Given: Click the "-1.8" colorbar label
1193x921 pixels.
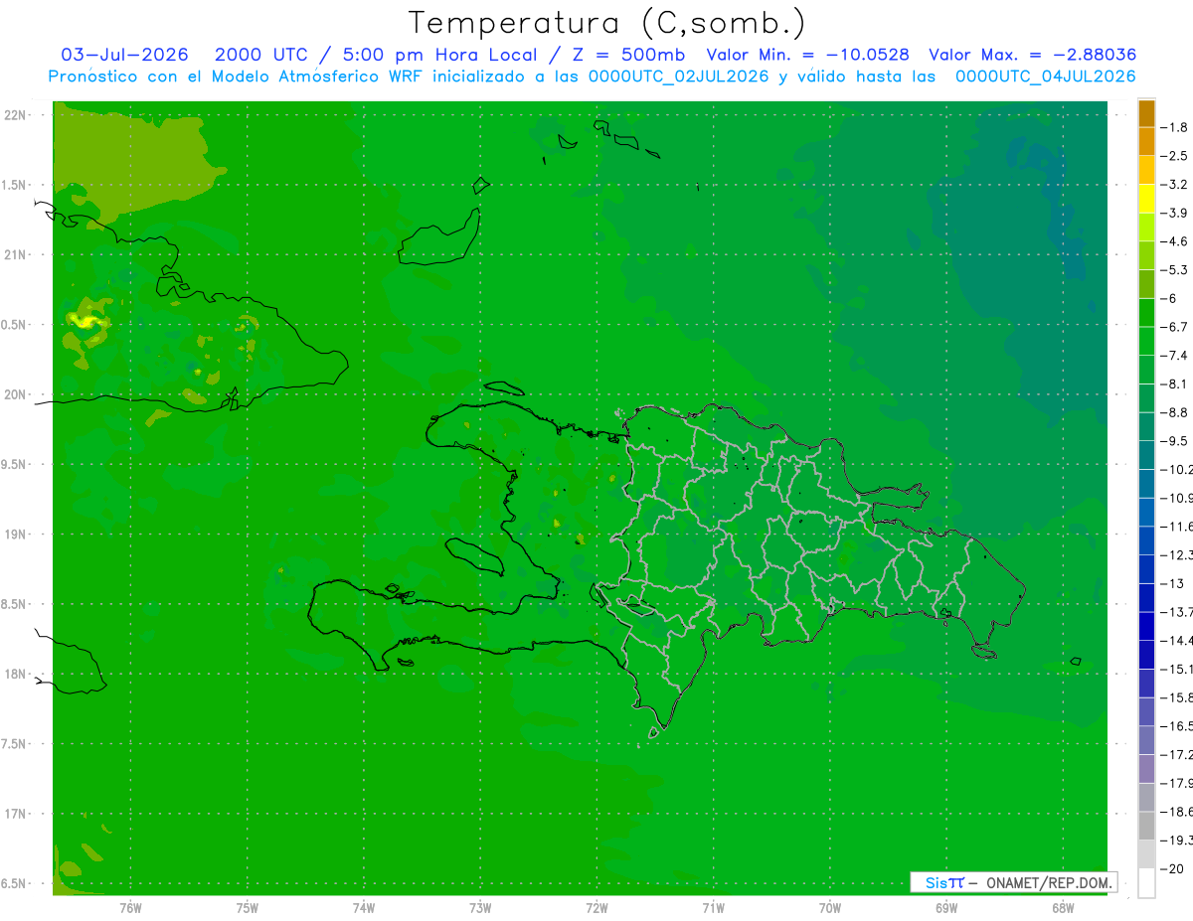Looking at the screenshot, I should coord(1174,127).
